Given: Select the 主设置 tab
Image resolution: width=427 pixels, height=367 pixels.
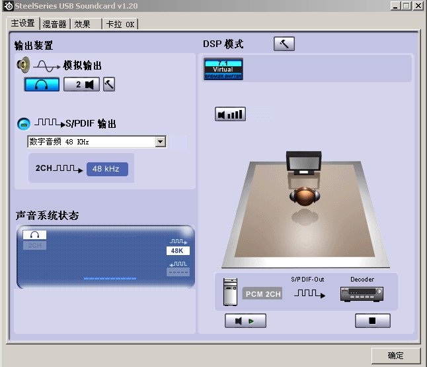Looking at the screenshot, I should [x=23, y=23].
